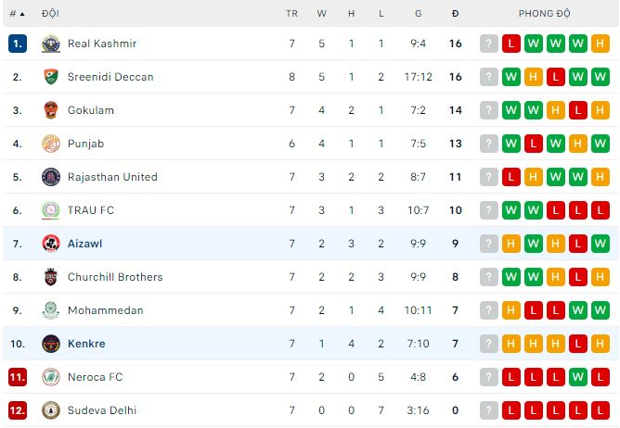Click Neroca FC's green W form badge
This screenshot has width=620, height=428.
point(578,377)
